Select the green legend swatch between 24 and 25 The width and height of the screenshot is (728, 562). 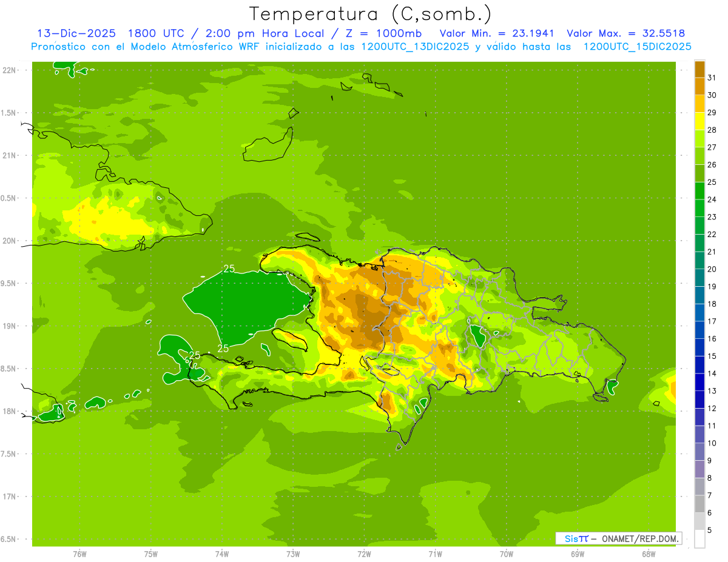(699, 190)
